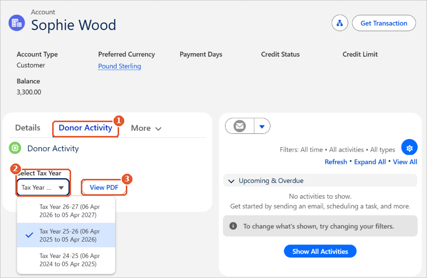Choose Tax Year 26-27 option
Screen dimensions: 427x278
pyautogui.click(x=66, y=211)
